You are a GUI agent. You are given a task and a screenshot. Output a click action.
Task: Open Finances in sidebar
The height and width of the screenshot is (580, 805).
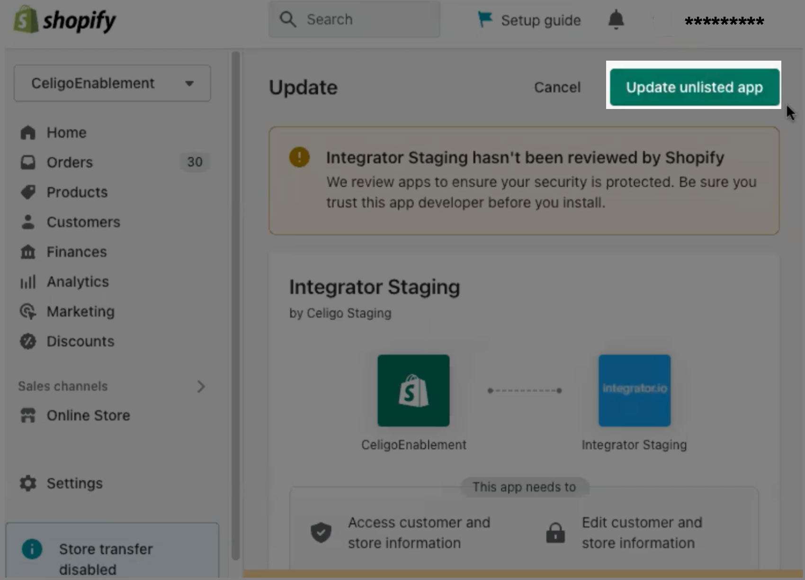pyautogui.click(x=77, y=252)
